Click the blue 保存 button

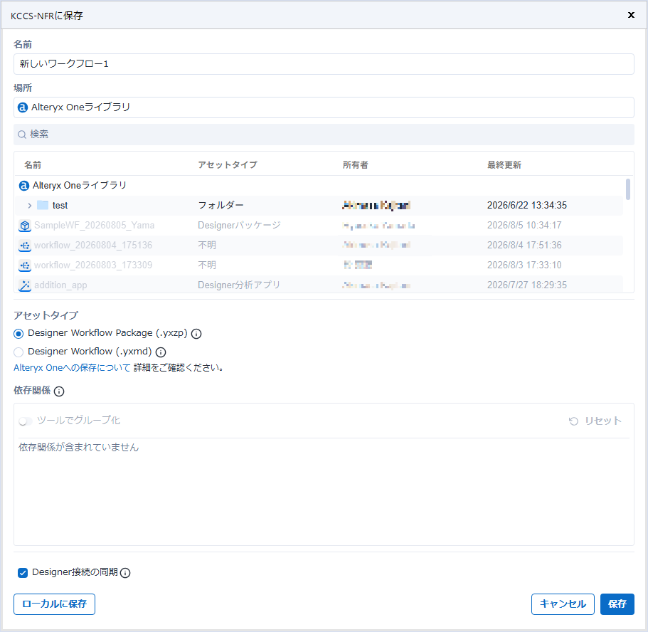point(617,604)
